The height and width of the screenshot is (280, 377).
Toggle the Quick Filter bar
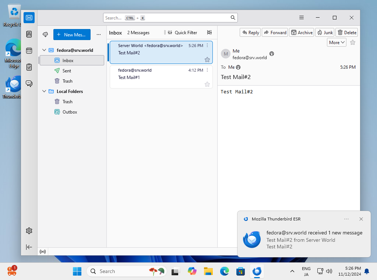tap(182, 33)
